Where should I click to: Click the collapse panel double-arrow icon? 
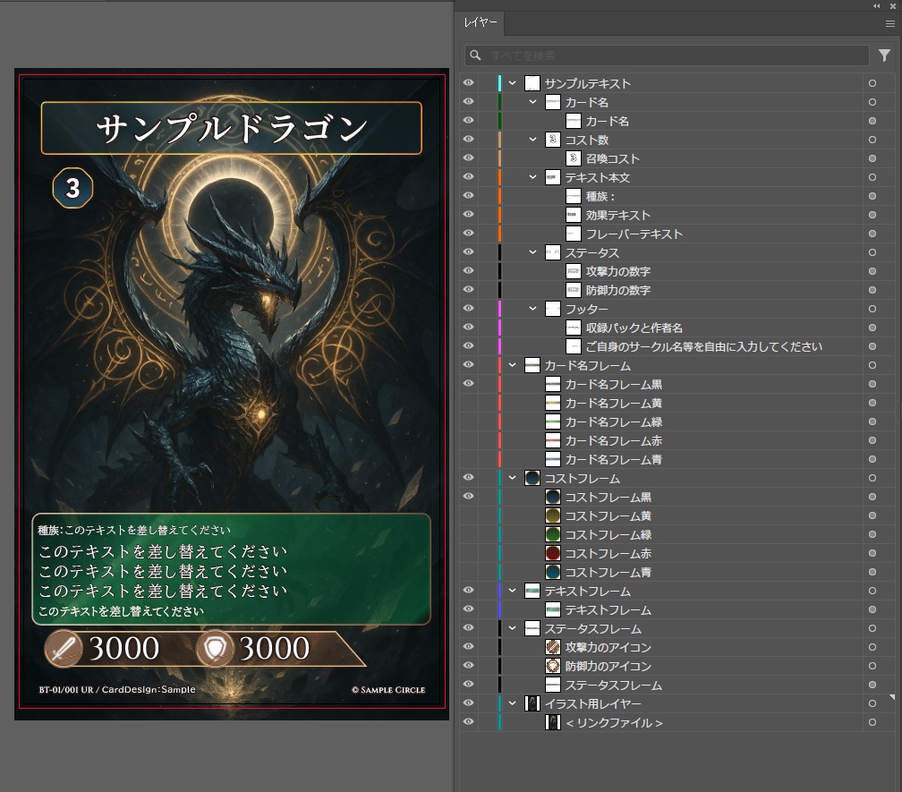[878, 5]
